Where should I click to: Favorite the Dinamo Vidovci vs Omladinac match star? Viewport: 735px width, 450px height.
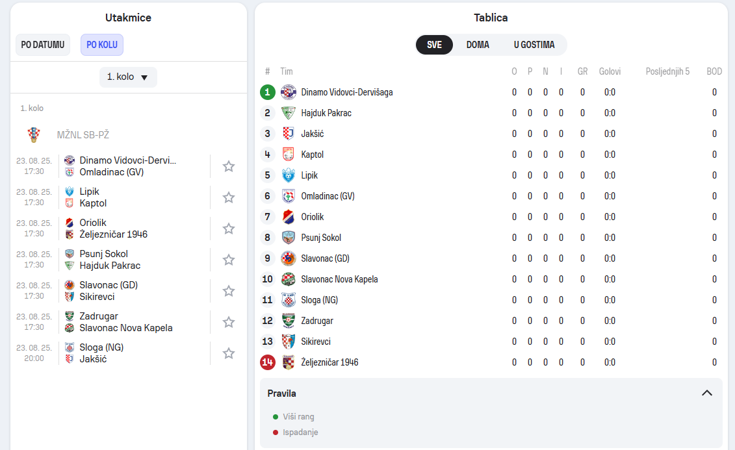point(228,166)
